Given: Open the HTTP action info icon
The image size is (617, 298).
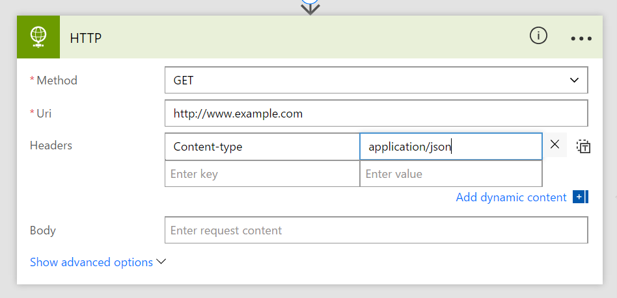Looking at the screenshot, I should pyautogui.click(x=538, y=37).
